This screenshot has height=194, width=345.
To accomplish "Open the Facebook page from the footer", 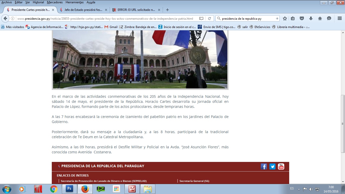I will click(264, 166).
